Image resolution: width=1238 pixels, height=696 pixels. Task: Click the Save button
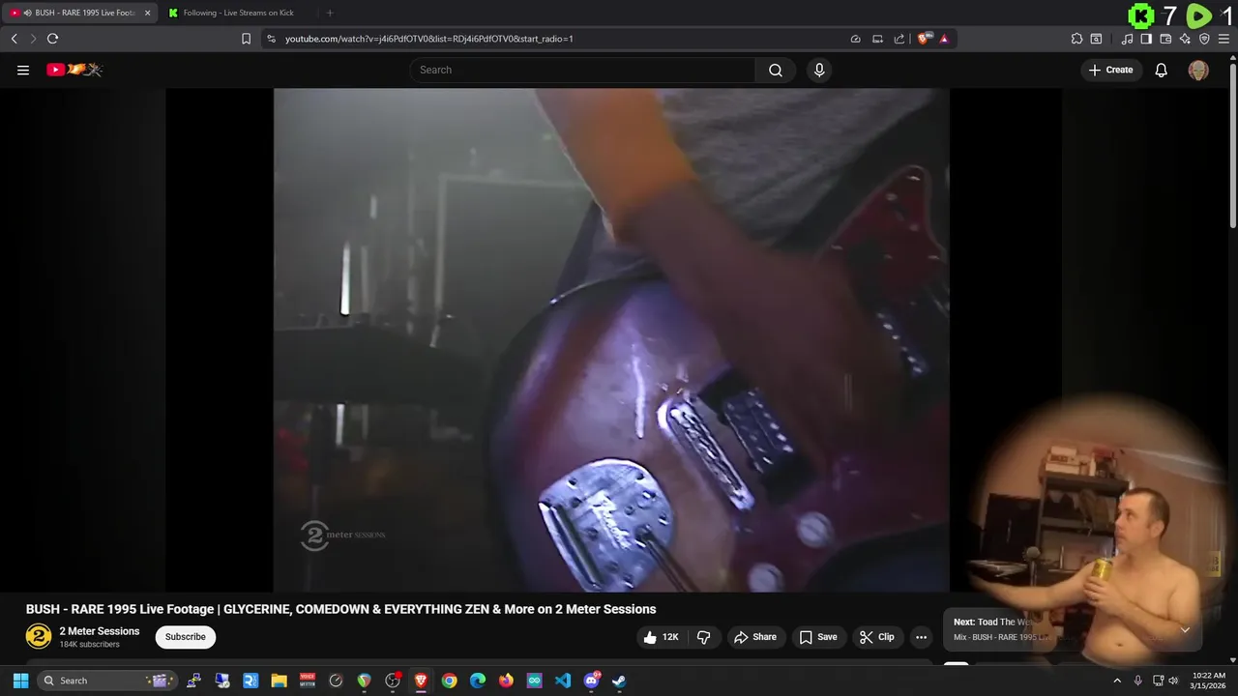tap(817, 637)
